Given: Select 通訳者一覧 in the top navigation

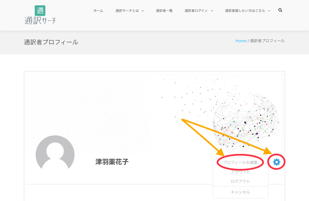Looking at the screenshot, I should pyautogui.click(x=164, y=11).
